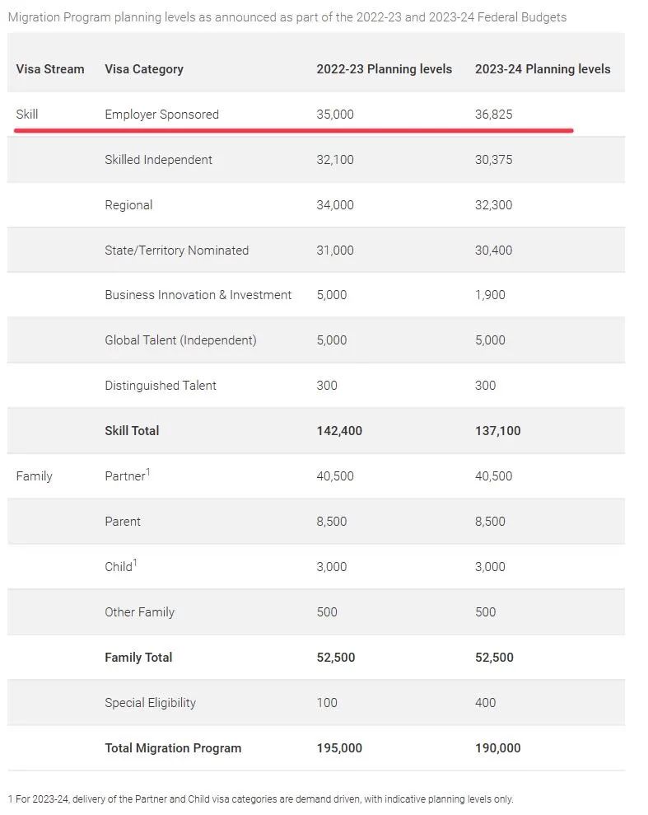Screen dimensions: 648x815
Task: Select the Skill Total row label
Action: click(132, 431)
